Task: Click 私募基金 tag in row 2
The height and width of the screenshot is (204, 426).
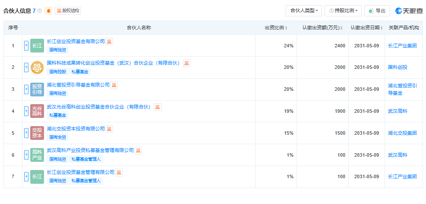Action: 80,72
